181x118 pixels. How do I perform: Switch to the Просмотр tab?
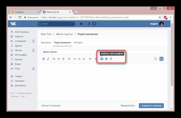click(46, 42)
